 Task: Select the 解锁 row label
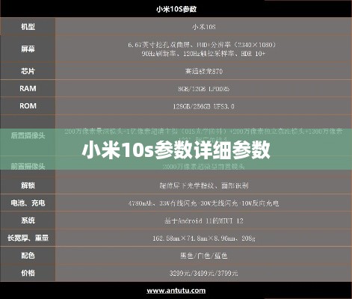click(28, 185)
